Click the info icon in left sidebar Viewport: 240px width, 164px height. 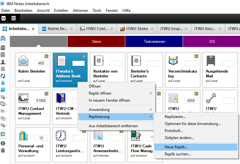pyautogui.click(x=3, y=143)
